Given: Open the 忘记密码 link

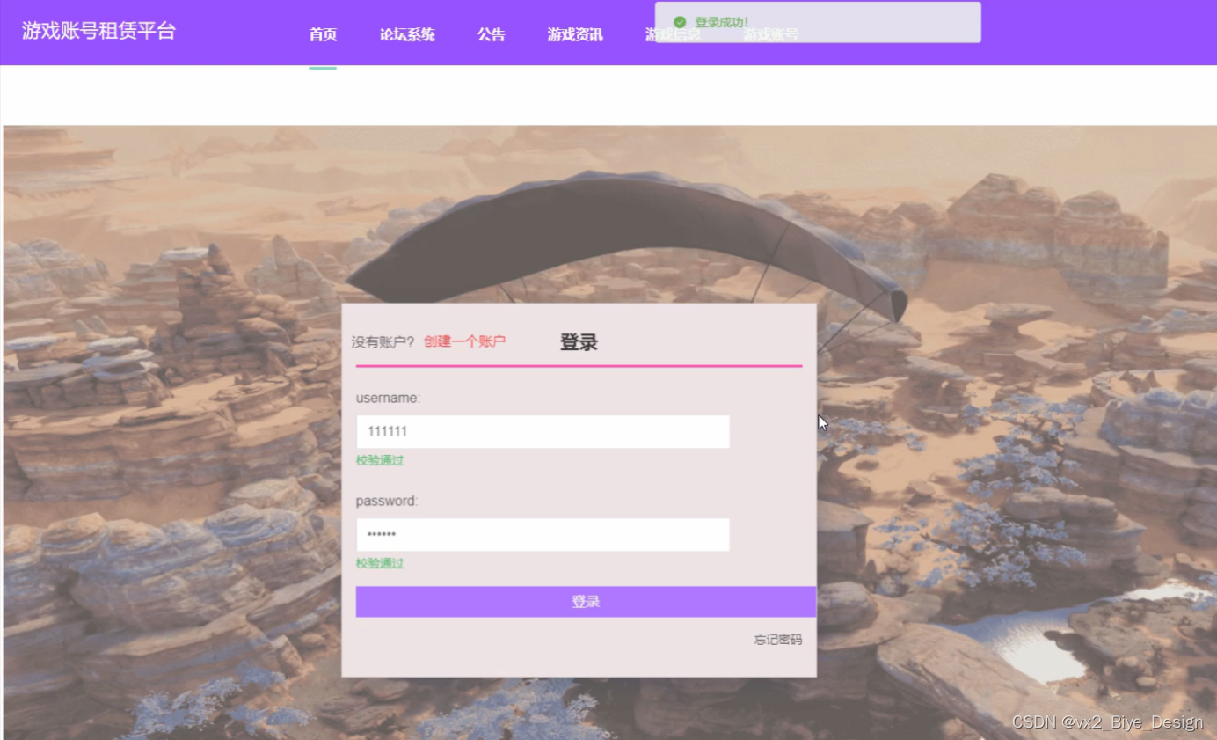Looking at the screenshot, I should [777, 640].
